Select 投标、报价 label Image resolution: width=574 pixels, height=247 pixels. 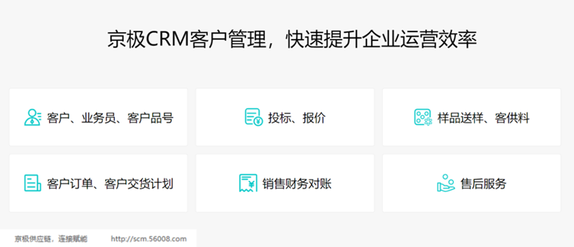tap(297, 118)
